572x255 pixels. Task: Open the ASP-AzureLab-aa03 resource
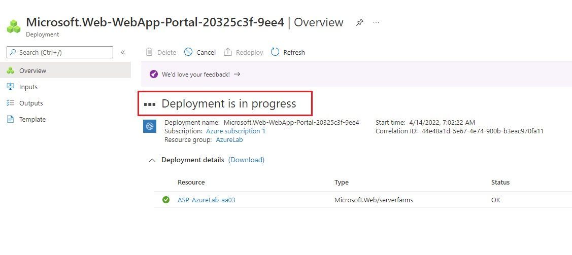[x=207, y=200]
